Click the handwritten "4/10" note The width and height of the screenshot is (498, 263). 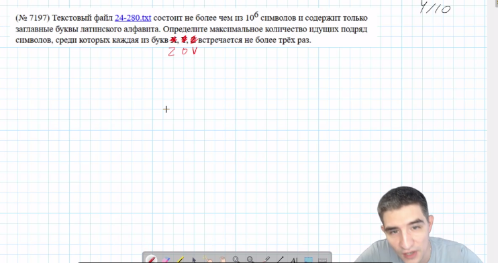(x=435, y=7)
